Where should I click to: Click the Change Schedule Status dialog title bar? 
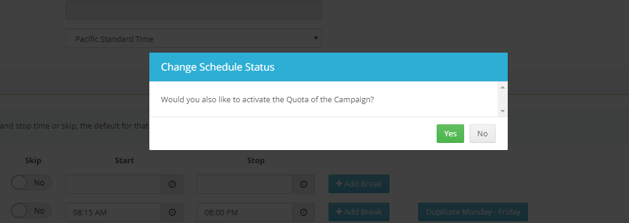tap(329, 67)
